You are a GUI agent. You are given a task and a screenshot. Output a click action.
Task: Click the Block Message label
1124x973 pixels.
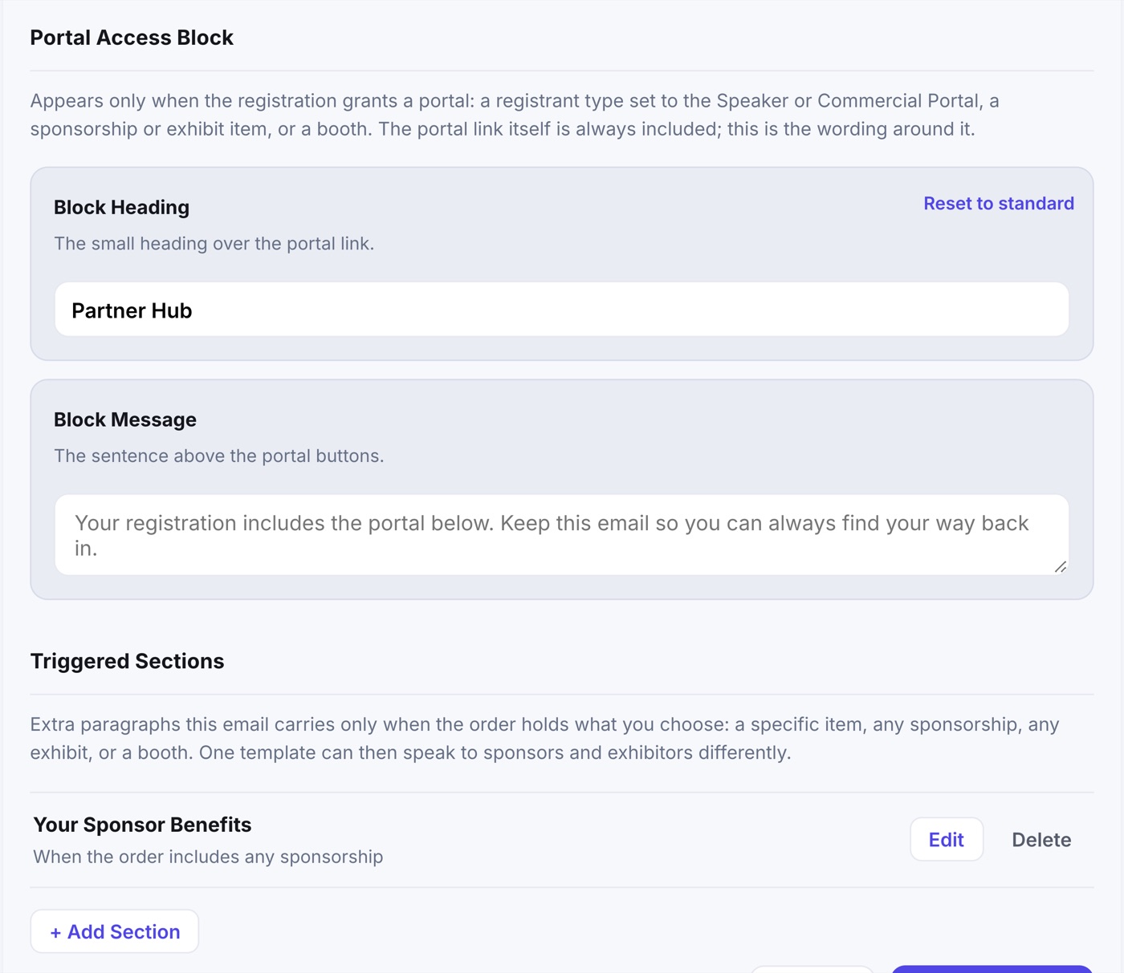(124, 420)
